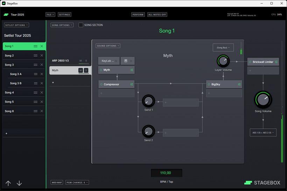Click the Send 2 knob
The image size is (287, 191).
[x=148, y=132]
